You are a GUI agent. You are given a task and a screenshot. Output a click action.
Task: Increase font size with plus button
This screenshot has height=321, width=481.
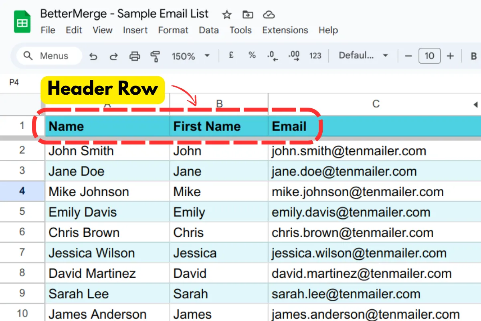[450, 56]
